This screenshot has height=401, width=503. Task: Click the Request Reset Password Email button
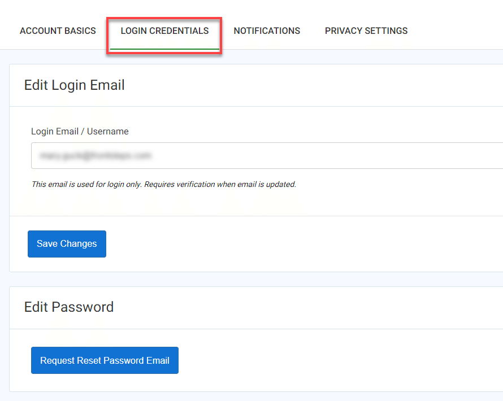point(105,360)
